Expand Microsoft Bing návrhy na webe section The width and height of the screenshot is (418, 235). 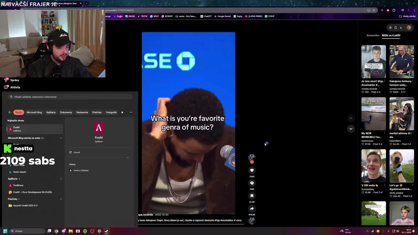click(61, 138)
